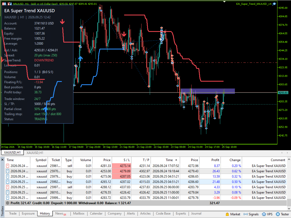291x218 pixels.
Task: Expand the Profit summary row plus icon
Action: click(x=8, y=203)
